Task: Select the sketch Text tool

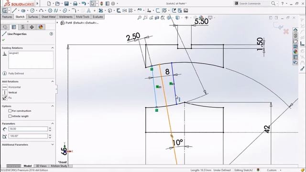Action: point(88,11)
